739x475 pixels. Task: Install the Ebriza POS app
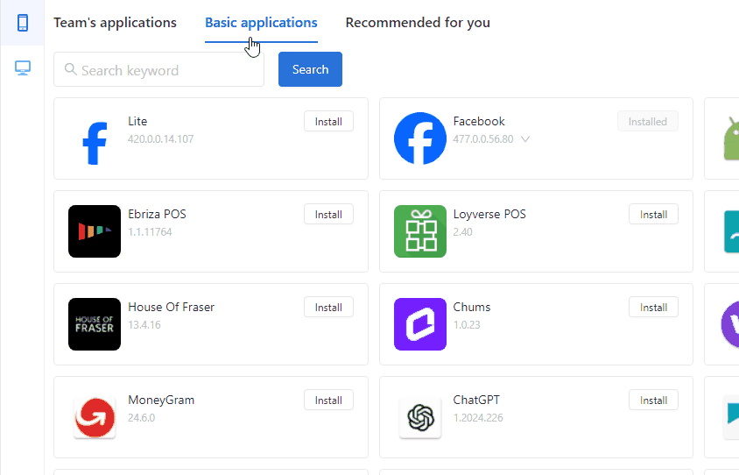[328, 214]
